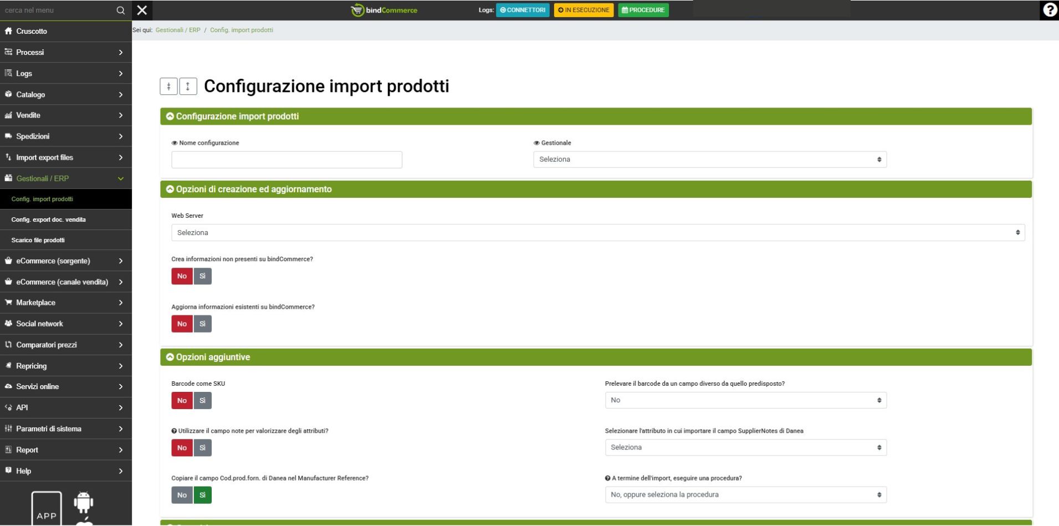Open the procedure selection dropdown after import
This screenshot has width=1059, height=526.
click(745, 495)
